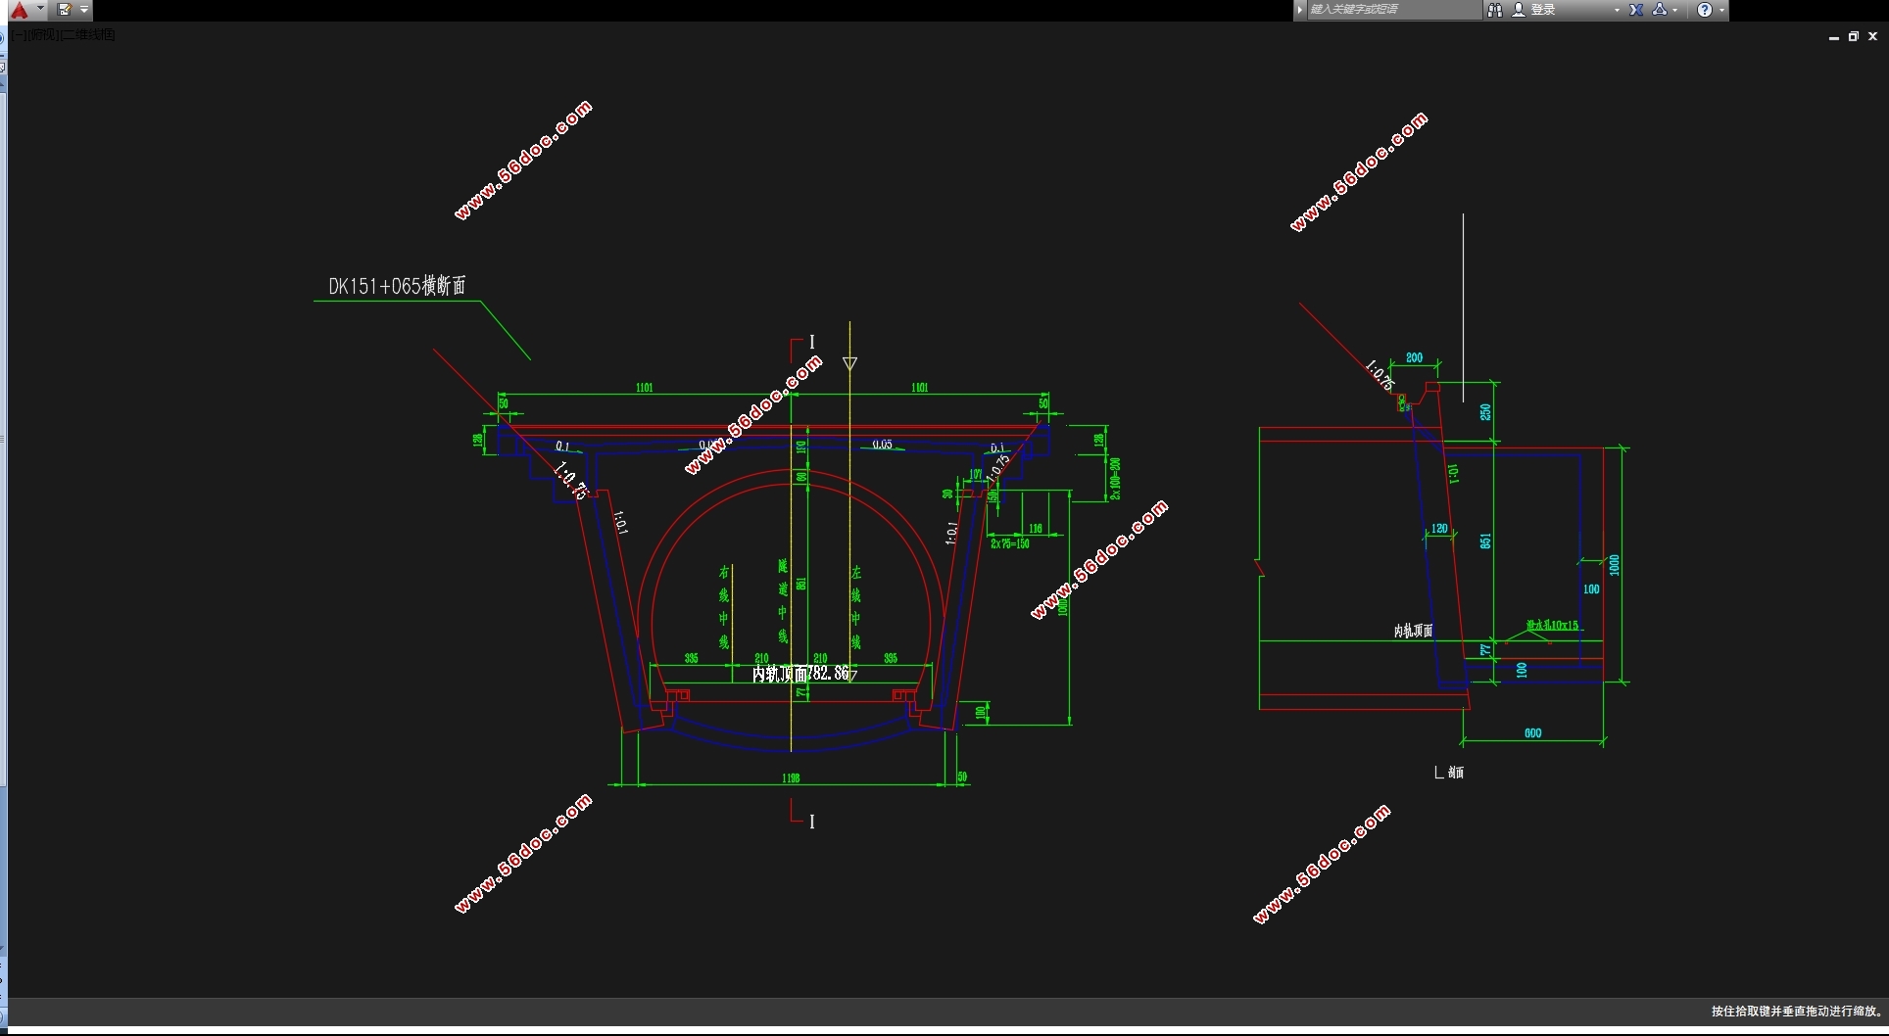Viewport: 1889px width, 1036px height.
Task: Select the 左线中线 vertical label
Action: pos(855,607)
